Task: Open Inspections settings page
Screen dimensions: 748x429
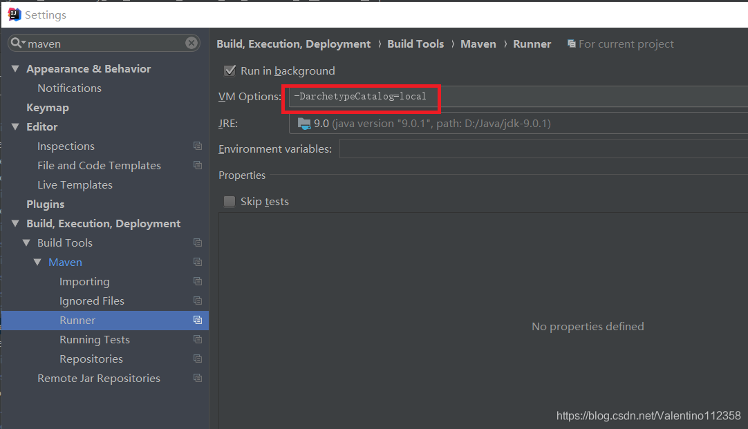Action: [x=66, y=146]
